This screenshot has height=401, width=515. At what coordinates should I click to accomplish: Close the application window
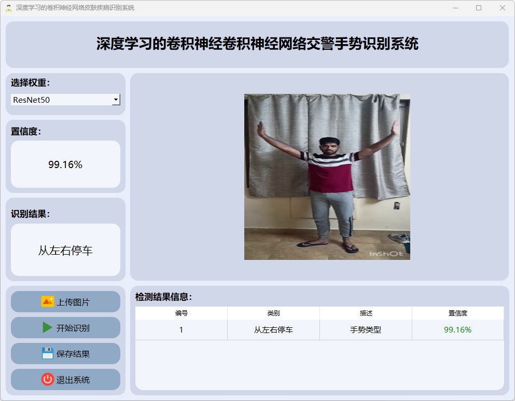[x=502, y=8]
